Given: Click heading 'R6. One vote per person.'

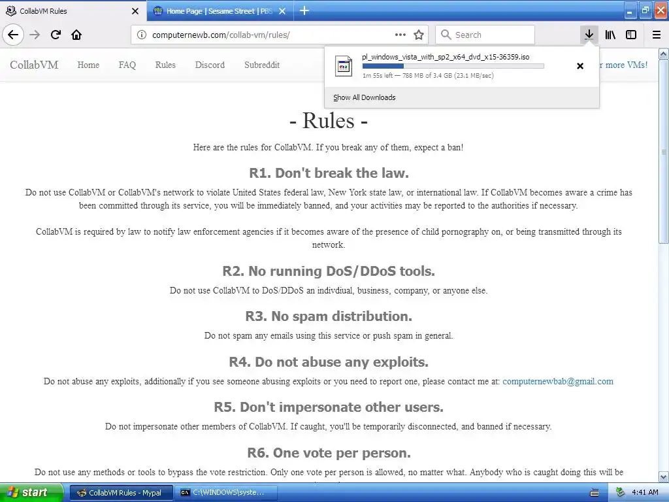Looking at the screenshot, I should pyautogui.click(x=329, y=453).
